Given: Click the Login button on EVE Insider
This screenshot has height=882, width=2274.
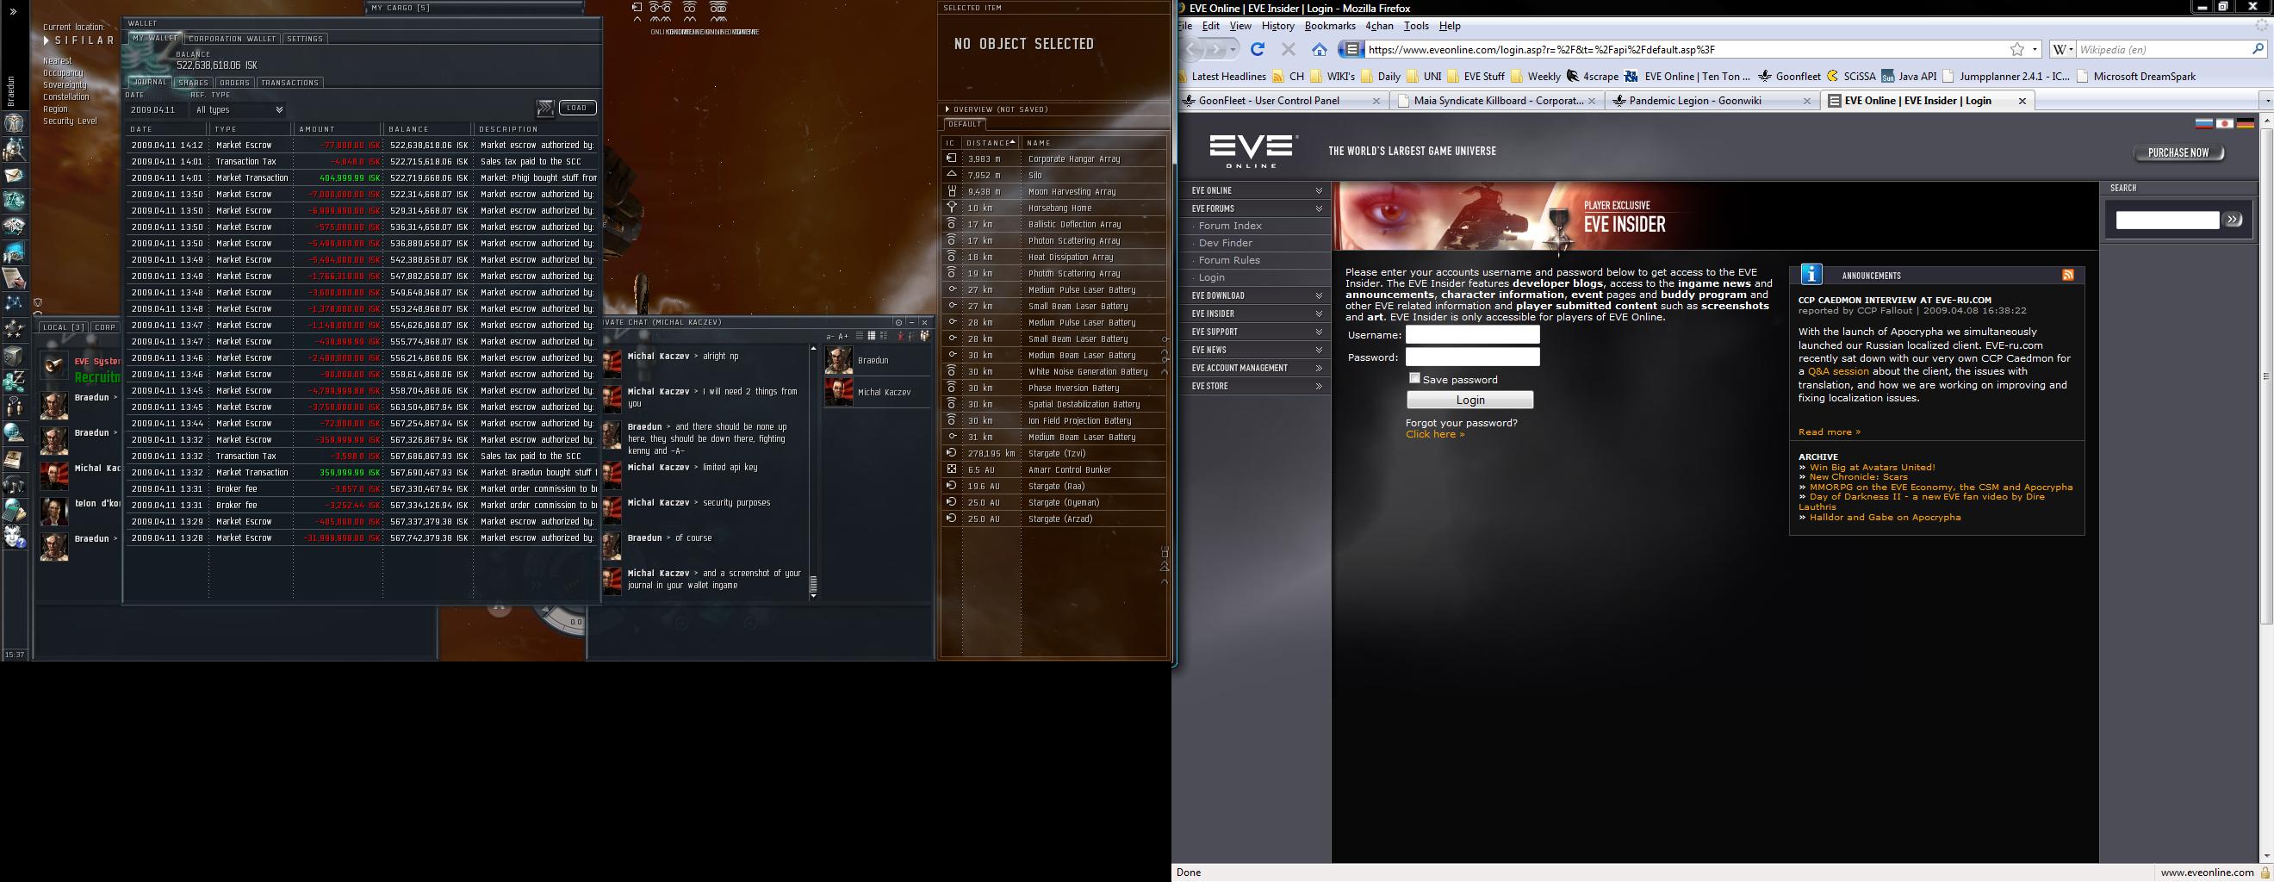Looking at the screenshot, I should pos(1469,400).
